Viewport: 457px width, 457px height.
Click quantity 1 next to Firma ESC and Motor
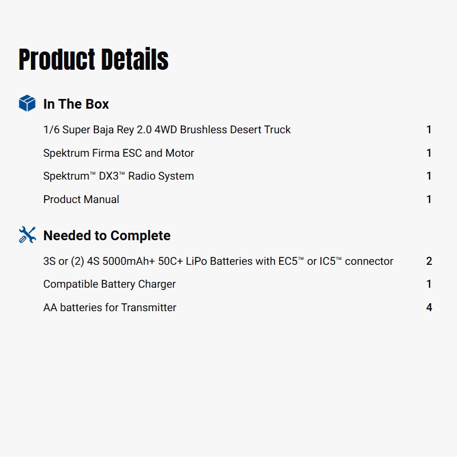(429, 153)
